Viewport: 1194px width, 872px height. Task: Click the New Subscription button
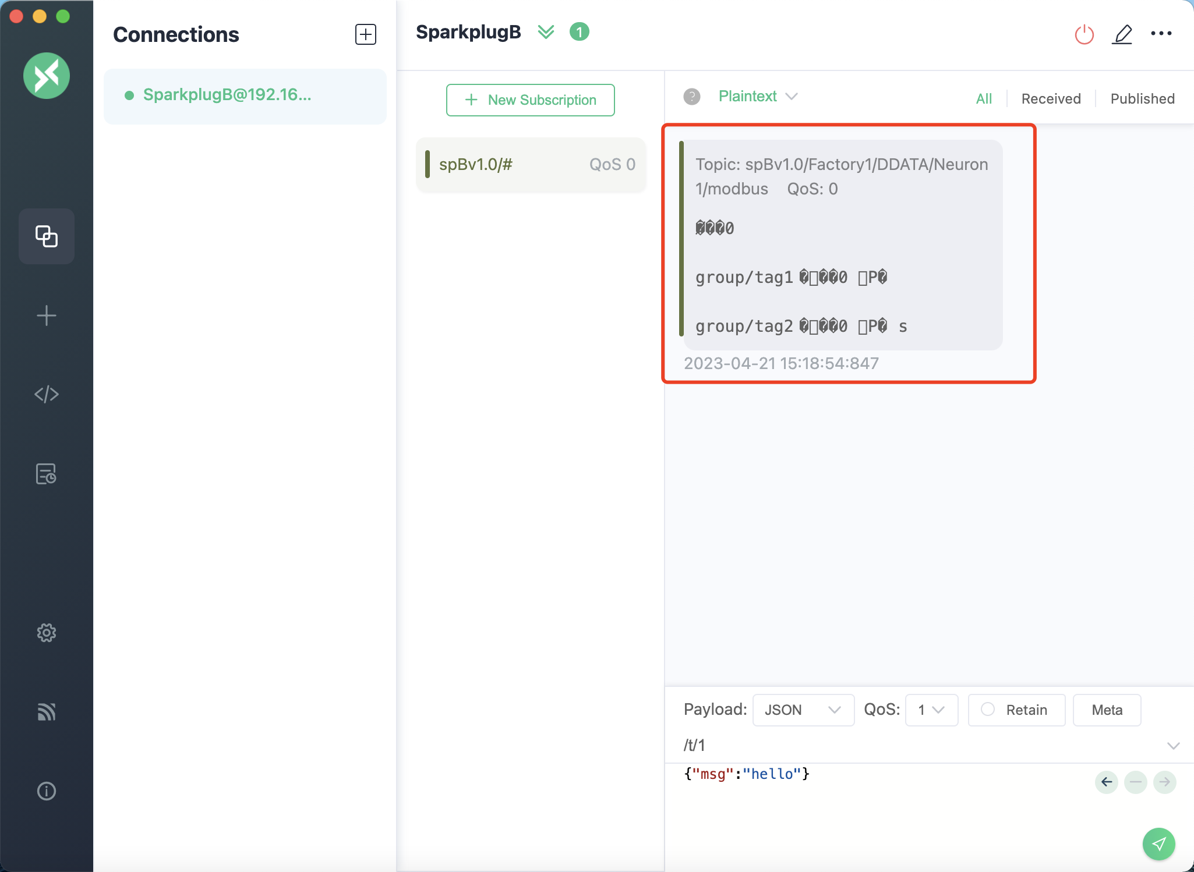point(530,100)
